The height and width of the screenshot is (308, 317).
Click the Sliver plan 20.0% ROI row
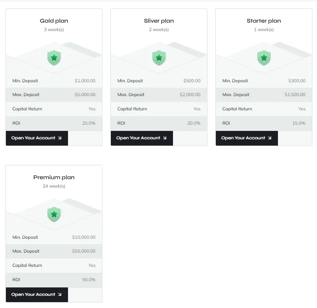159,123
